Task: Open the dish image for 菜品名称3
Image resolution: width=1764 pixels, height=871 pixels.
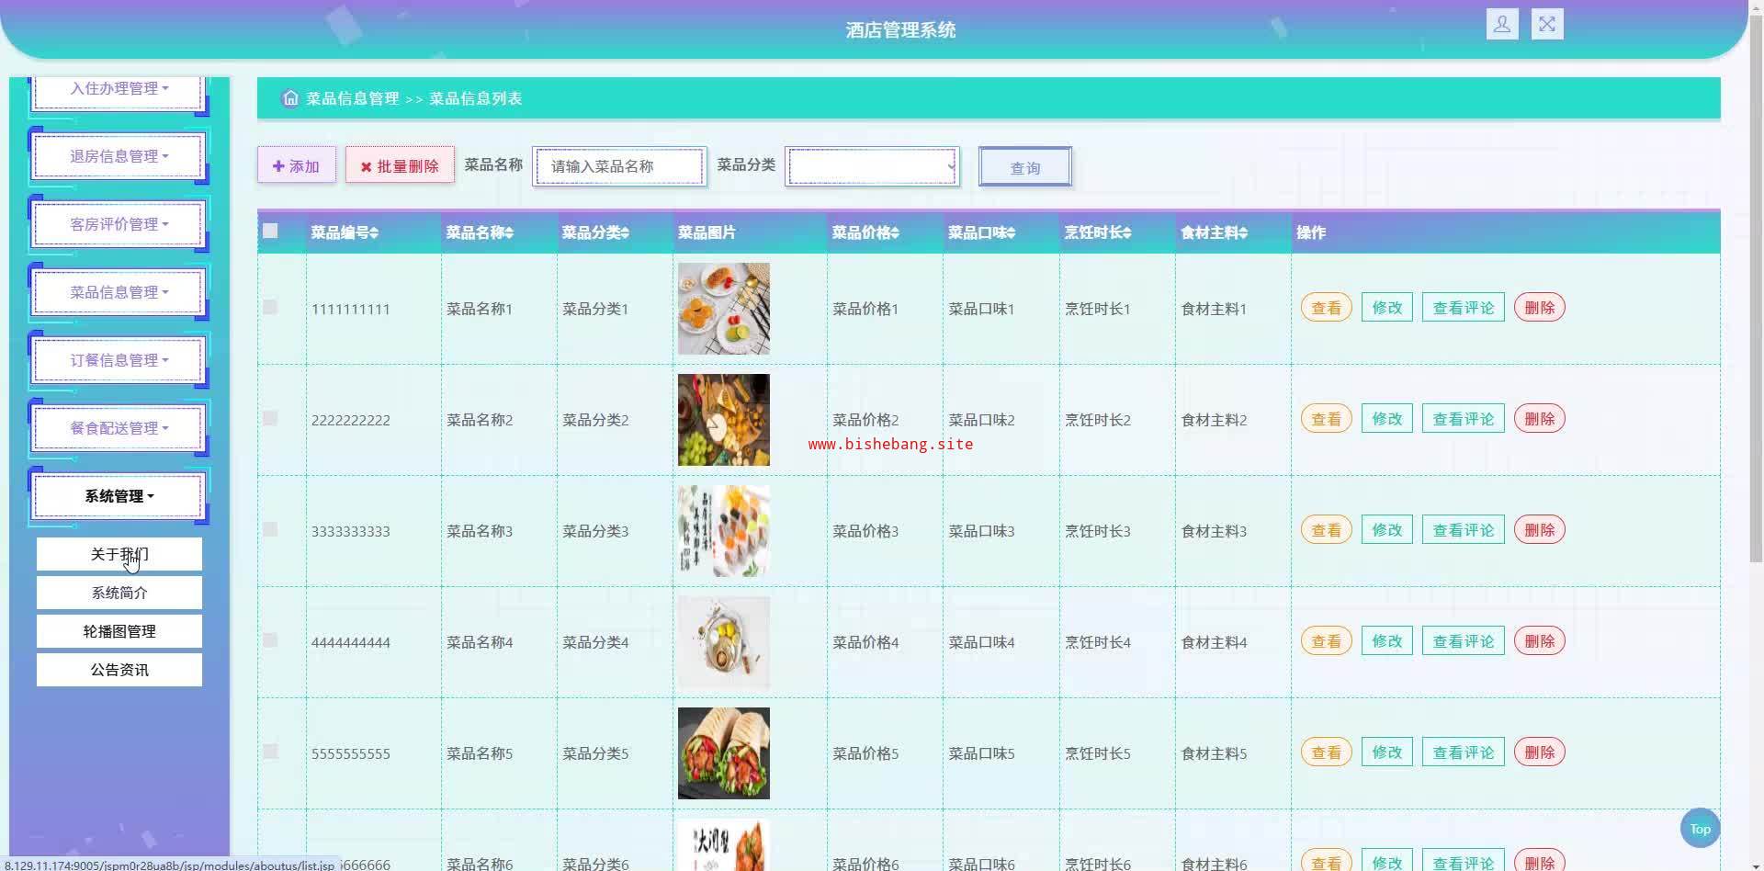Action: (x=724, y=531)
